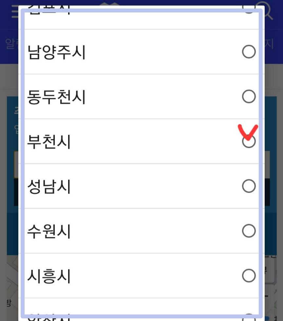This screenshot has height=321, width=283.
Task: Click the red checkmark above 부천시 radio
Action: [248, 131]
